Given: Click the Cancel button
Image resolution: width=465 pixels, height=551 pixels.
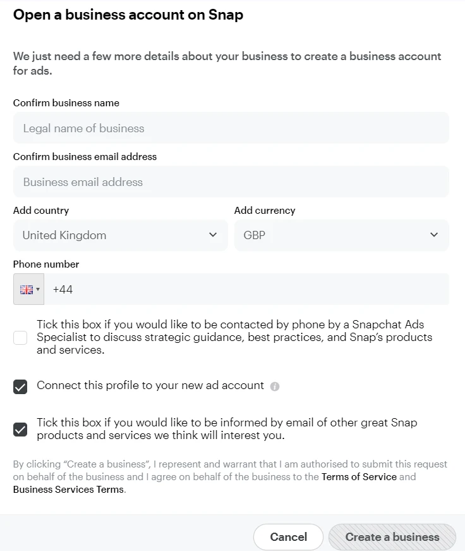Looking at the screenshot, I should pyautogui.click(x=288, y=536).
